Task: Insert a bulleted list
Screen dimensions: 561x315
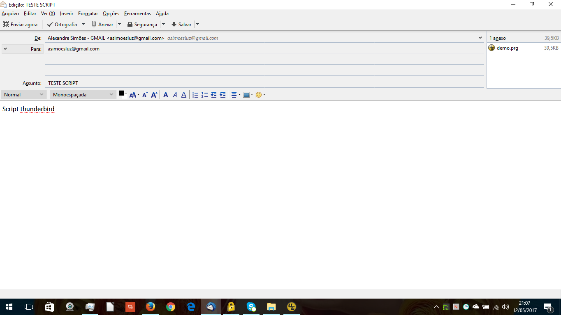Action: [195, 95]
